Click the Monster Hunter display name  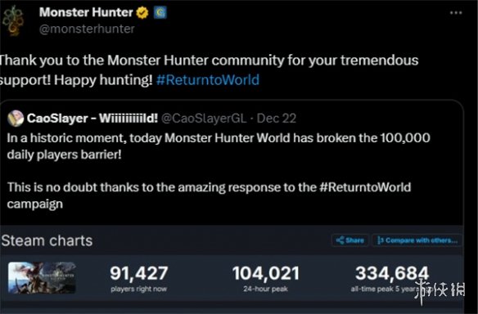pyautogui.click(x=86, y=12)
